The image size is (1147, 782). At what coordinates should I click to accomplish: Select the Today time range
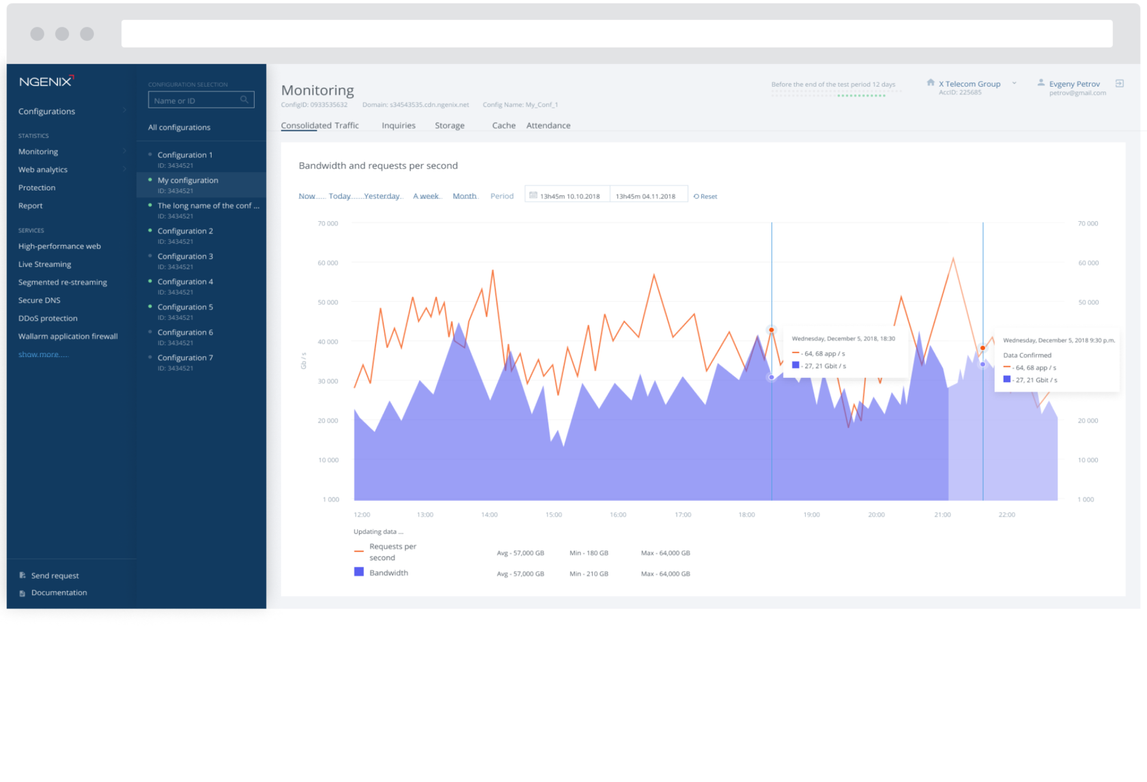339,197
